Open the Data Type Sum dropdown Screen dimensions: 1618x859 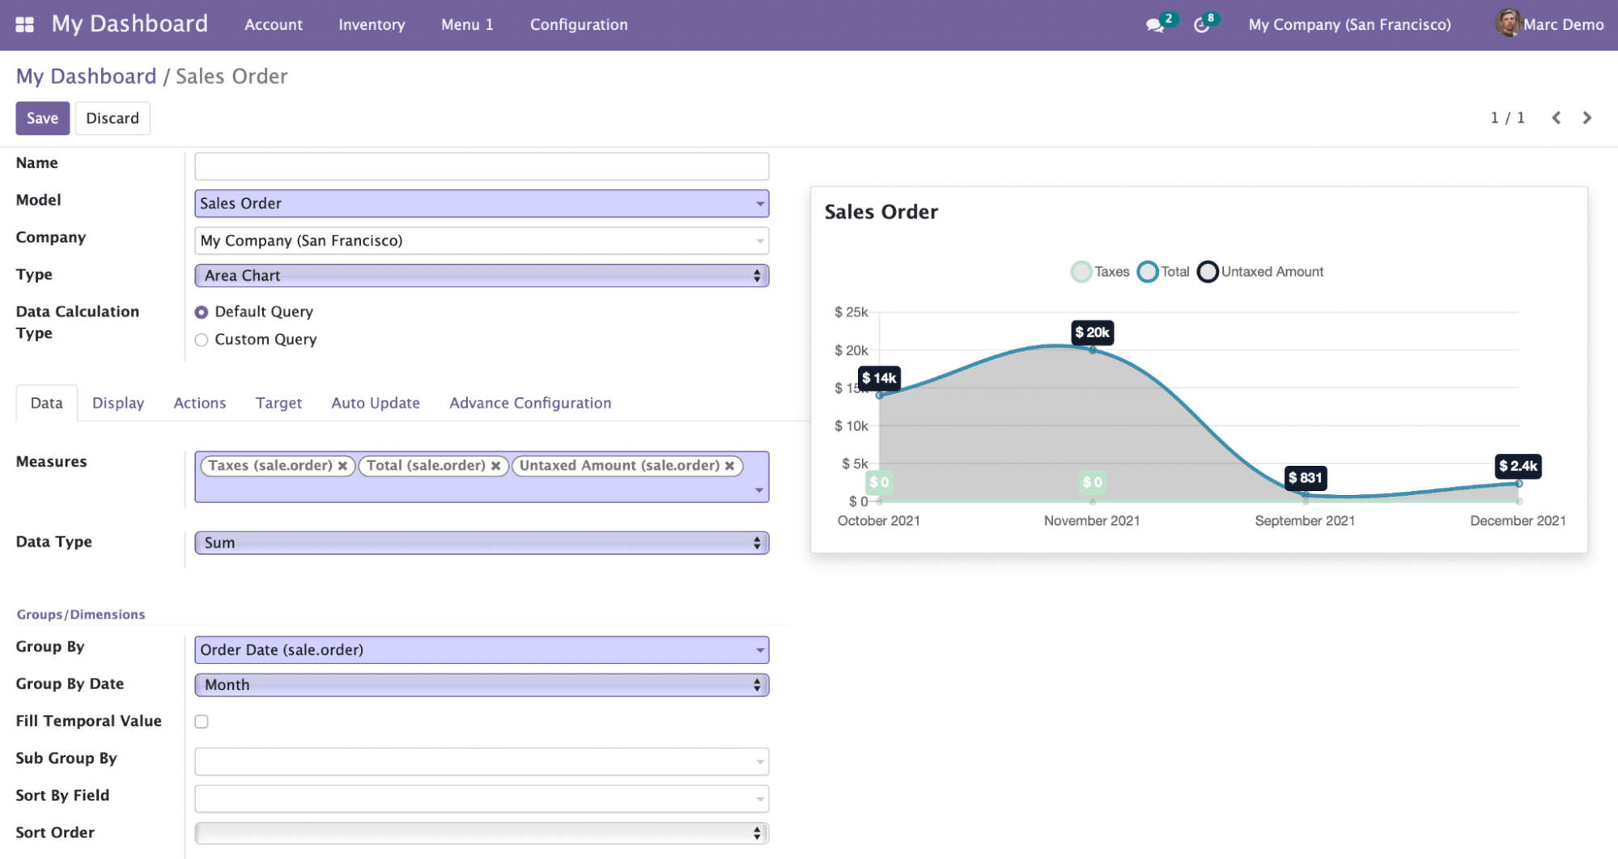click(482, 543)
